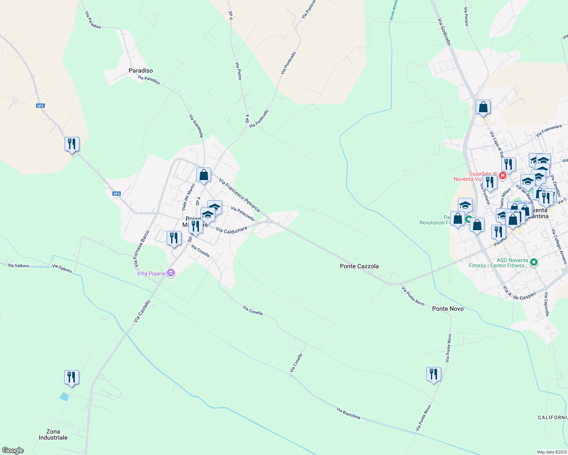This screenshot has width=568, height=455.
Task: Open the graduation cap icon near Palestra Revolution Fitness
Action: (x=465, y=205)
